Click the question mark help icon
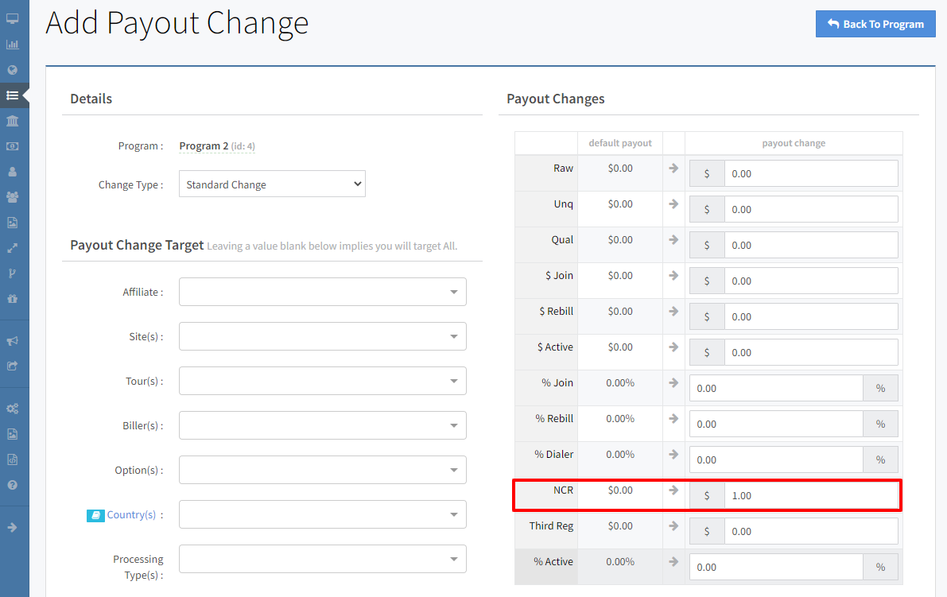The width and height of the screenshot is (947, 597). point(12,485)
